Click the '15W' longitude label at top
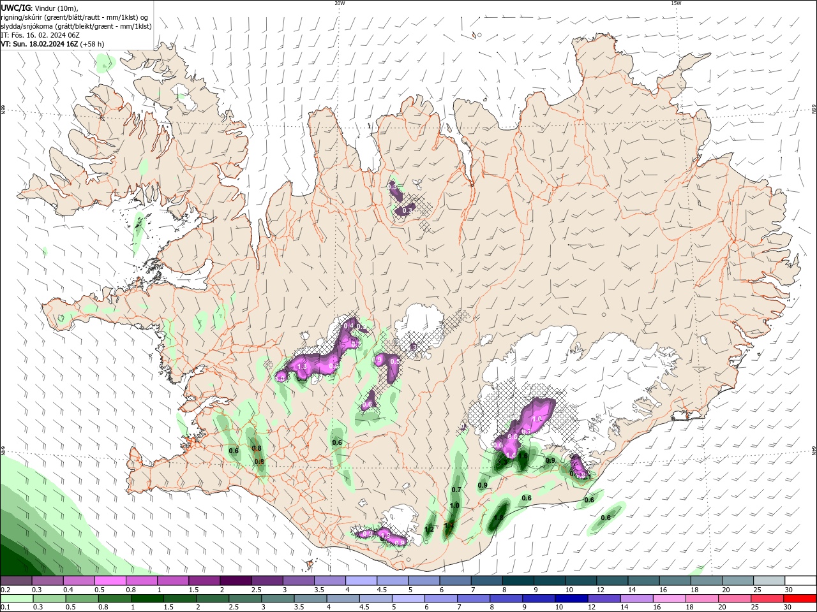Image resolution: width=817 pixels, height=612 pixels. (x=676, y=3)
